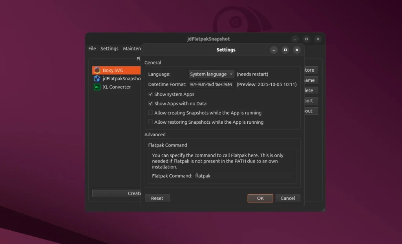This screenshot has height=244, width=402.
Task: Enable creating Snapshots while App is running
Action: (151, 113)
